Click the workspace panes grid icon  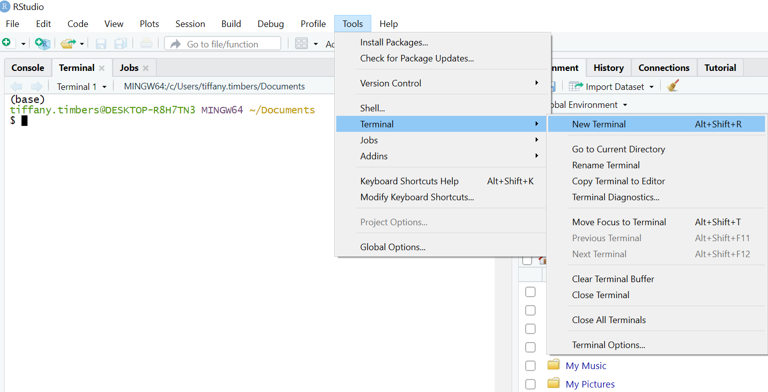[x=301, y=44]
